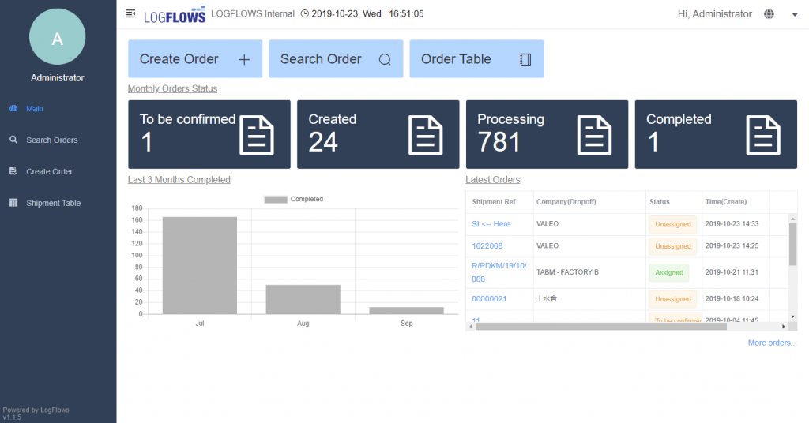Click the Last 3 Months Completed heading
Image resolution: width=809 pixels, height=423 pixels.
[179, 180]
